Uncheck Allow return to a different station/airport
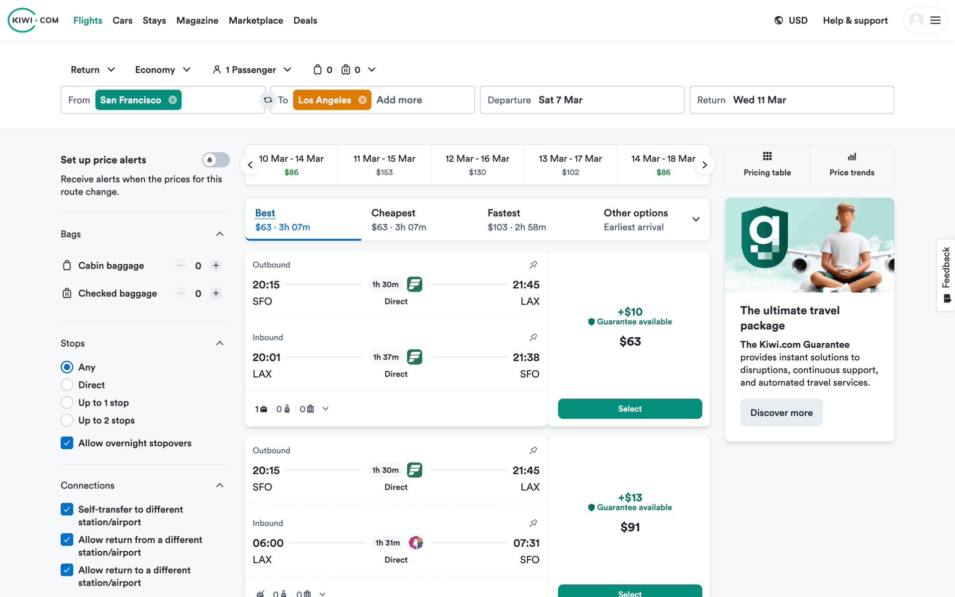 pos(67,570)
